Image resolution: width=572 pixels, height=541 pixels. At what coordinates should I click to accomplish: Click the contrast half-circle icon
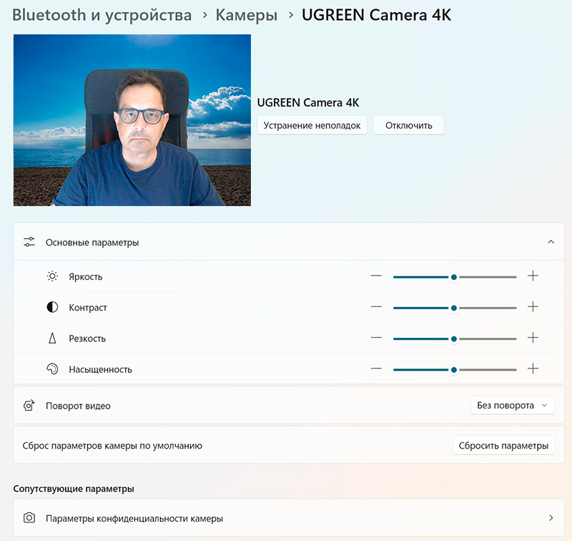coord(52,307)
